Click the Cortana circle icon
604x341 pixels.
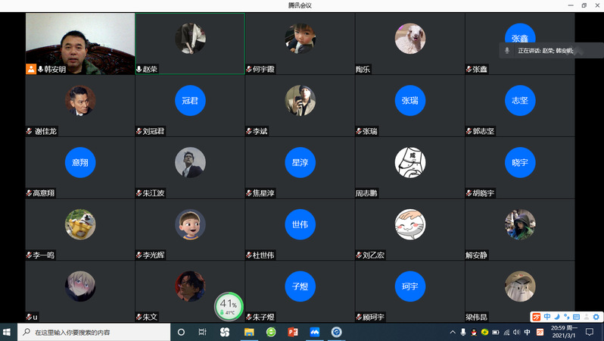[181, 332]
